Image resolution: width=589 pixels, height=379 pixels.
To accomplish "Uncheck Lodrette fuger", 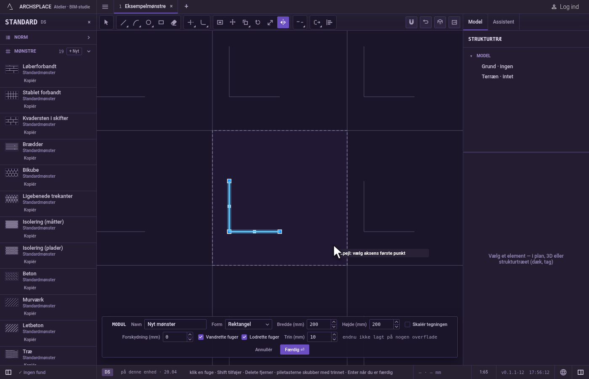I will pos(244,337).
